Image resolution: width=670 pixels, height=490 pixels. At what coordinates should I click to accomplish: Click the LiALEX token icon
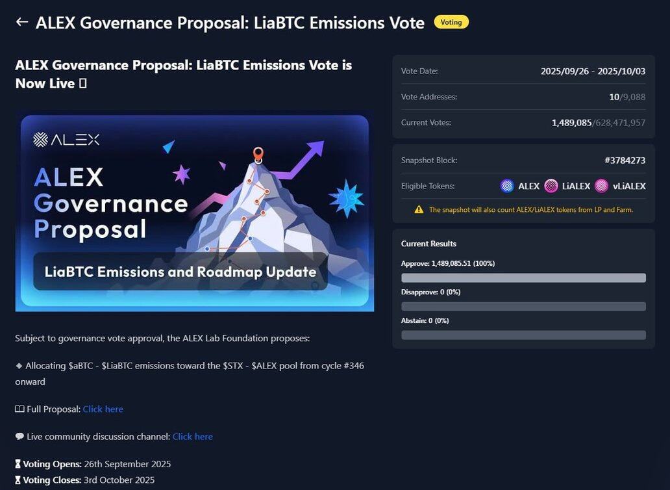551,186
